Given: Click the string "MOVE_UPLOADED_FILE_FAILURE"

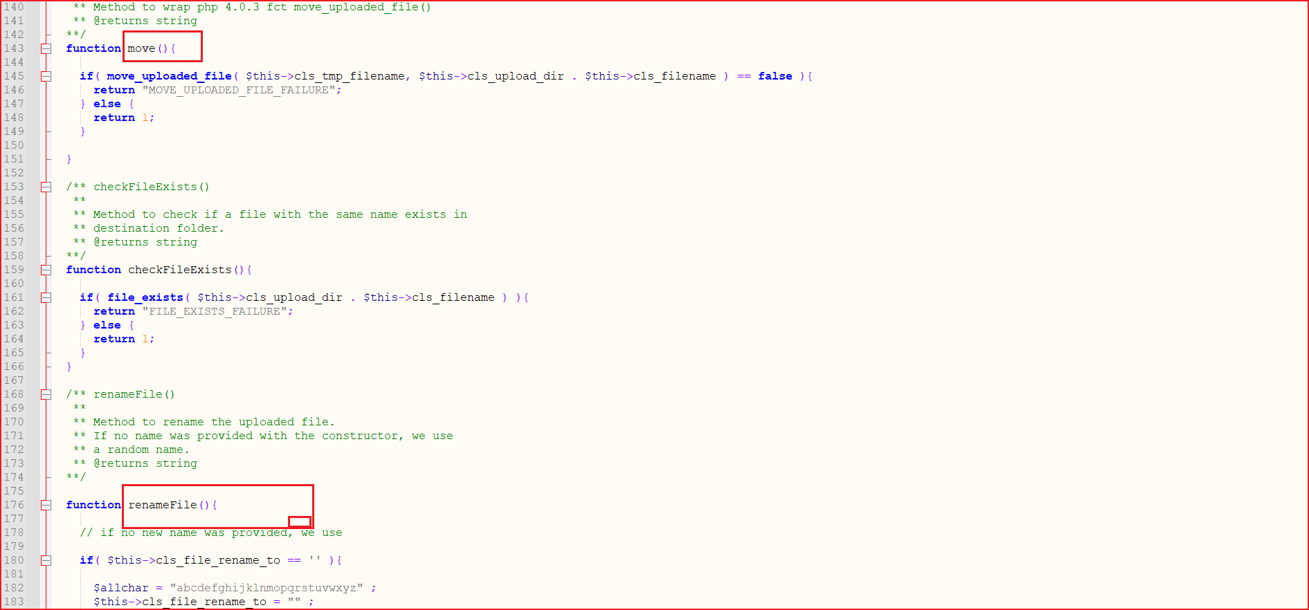Looking at the screenshot, I should pyautogui.click(x=239, y=90).
